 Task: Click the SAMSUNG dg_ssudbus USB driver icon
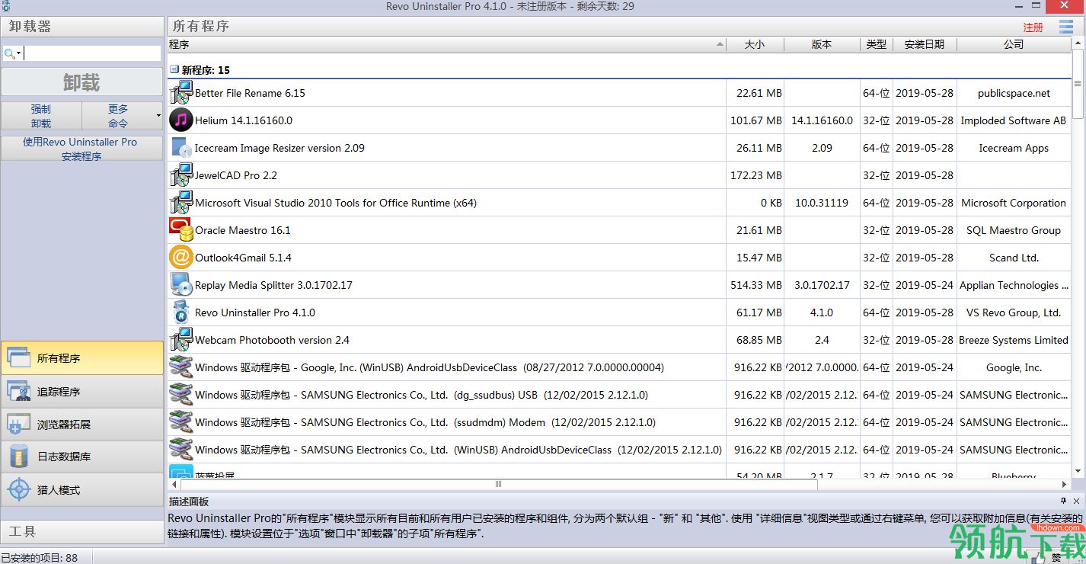181,395
